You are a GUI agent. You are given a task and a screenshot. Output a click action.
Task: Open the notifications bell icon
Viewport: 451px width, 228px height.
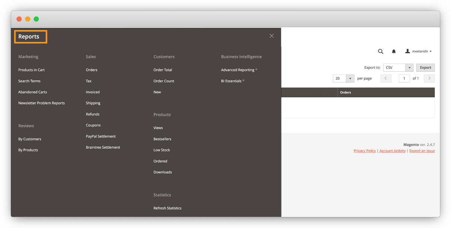coord(394,51)
